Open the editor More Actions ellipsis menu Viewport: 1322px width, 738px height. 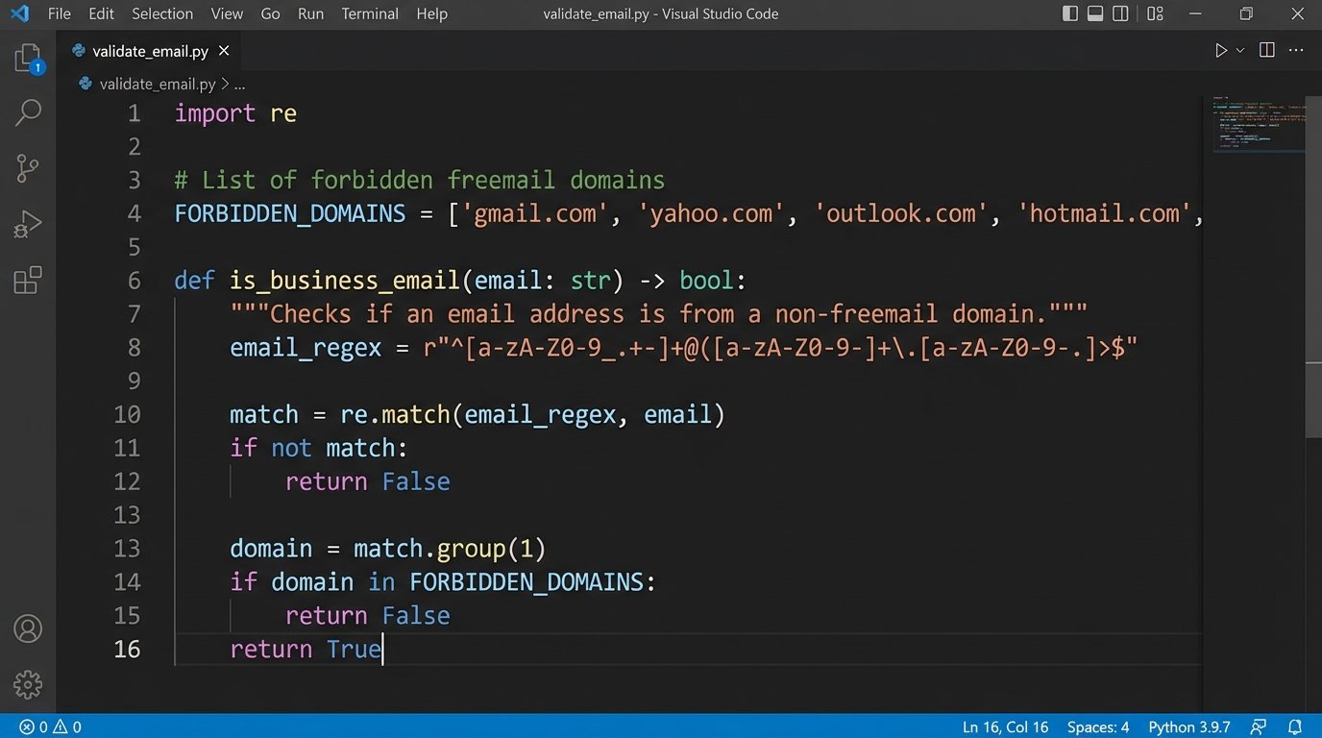1297,51
